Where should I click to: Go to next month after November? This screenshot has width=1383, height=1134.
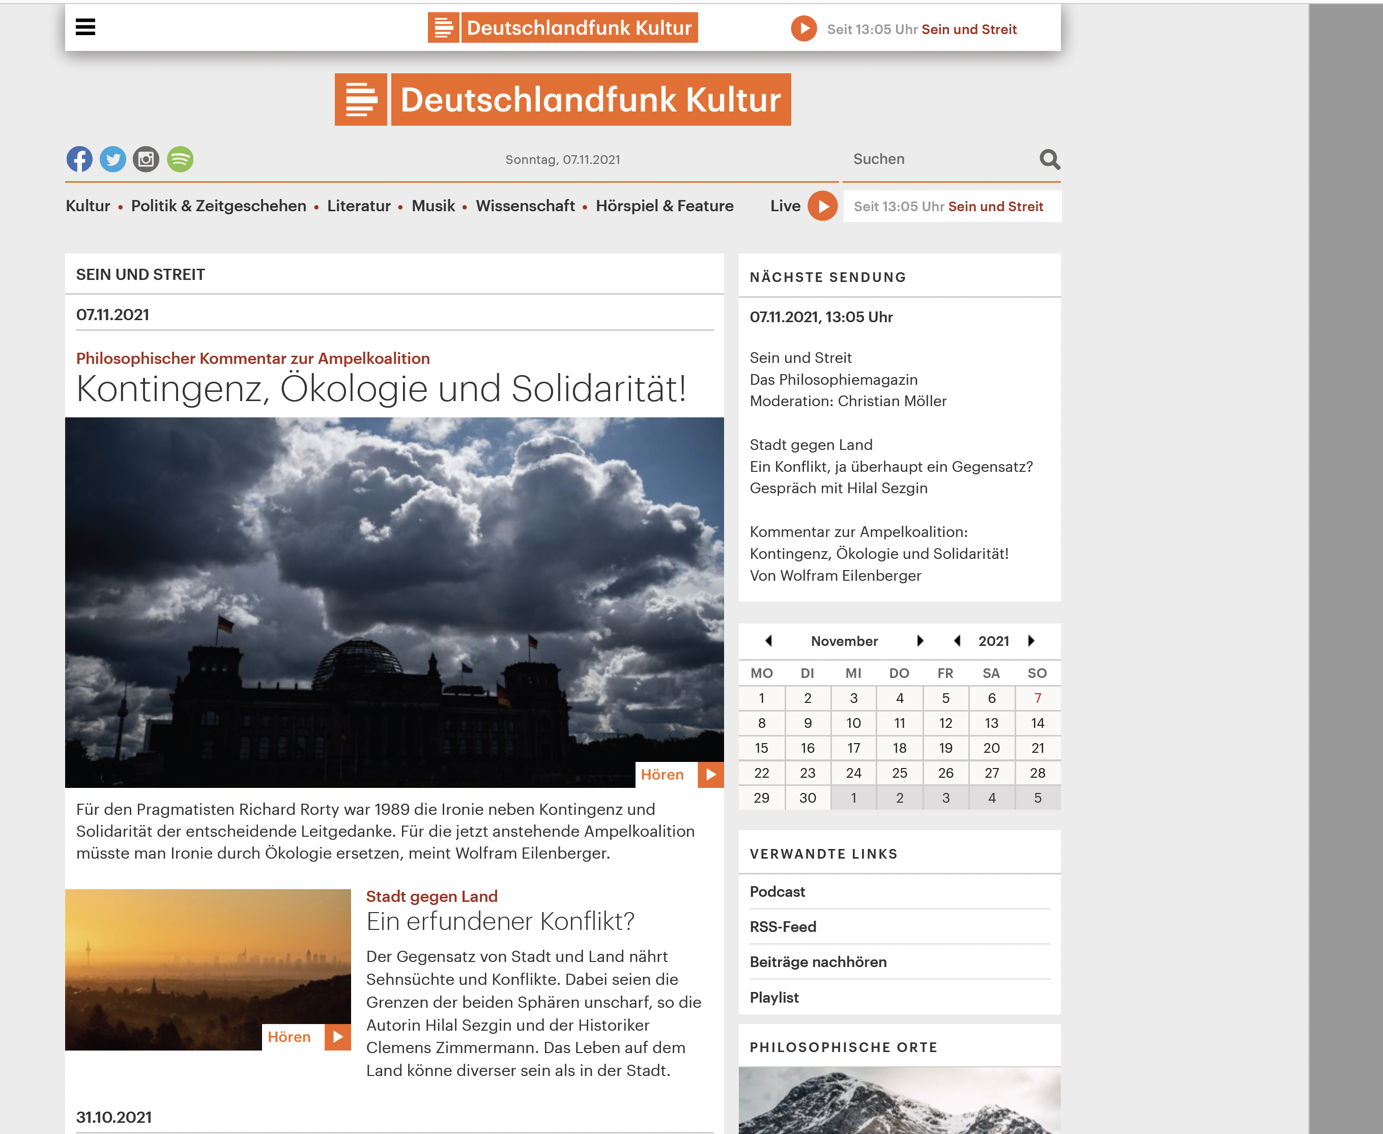pyautogui.click(x=920, y=641)
